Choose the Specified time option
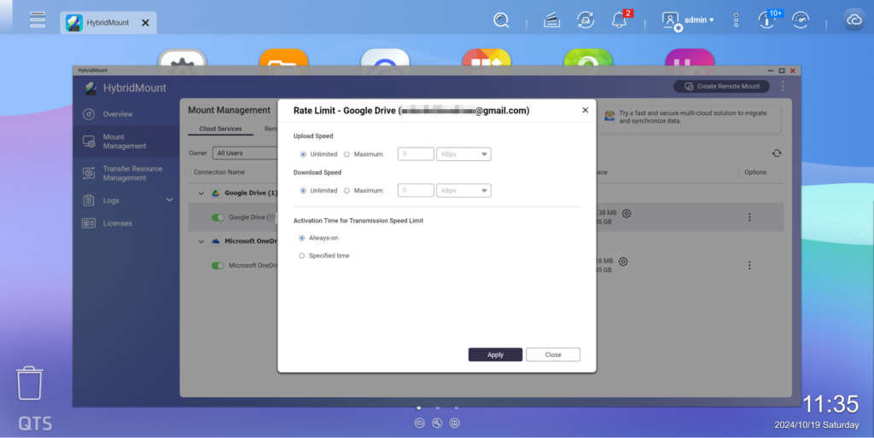Viewport: 874px width, 438px height. point(302,256)
